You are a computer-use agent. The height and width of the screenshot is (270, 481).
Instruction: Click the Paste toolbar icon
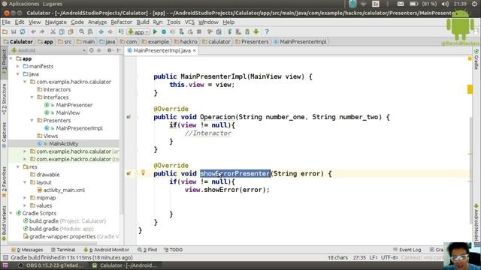(71, 31)
